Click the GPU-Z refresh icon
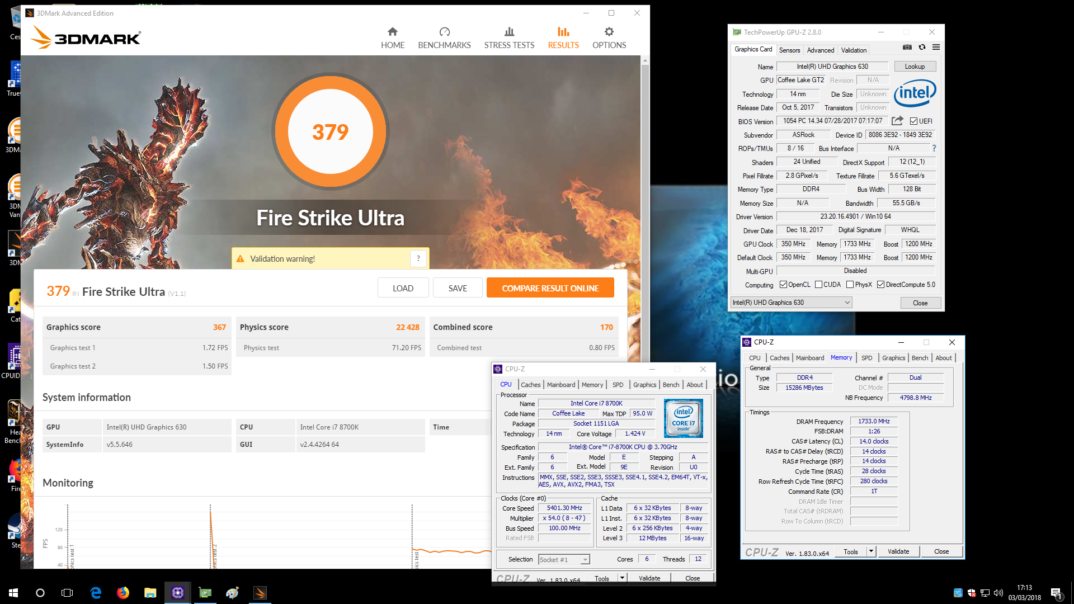This screenshot has height=604, width=1074. (x=922, y=48)
